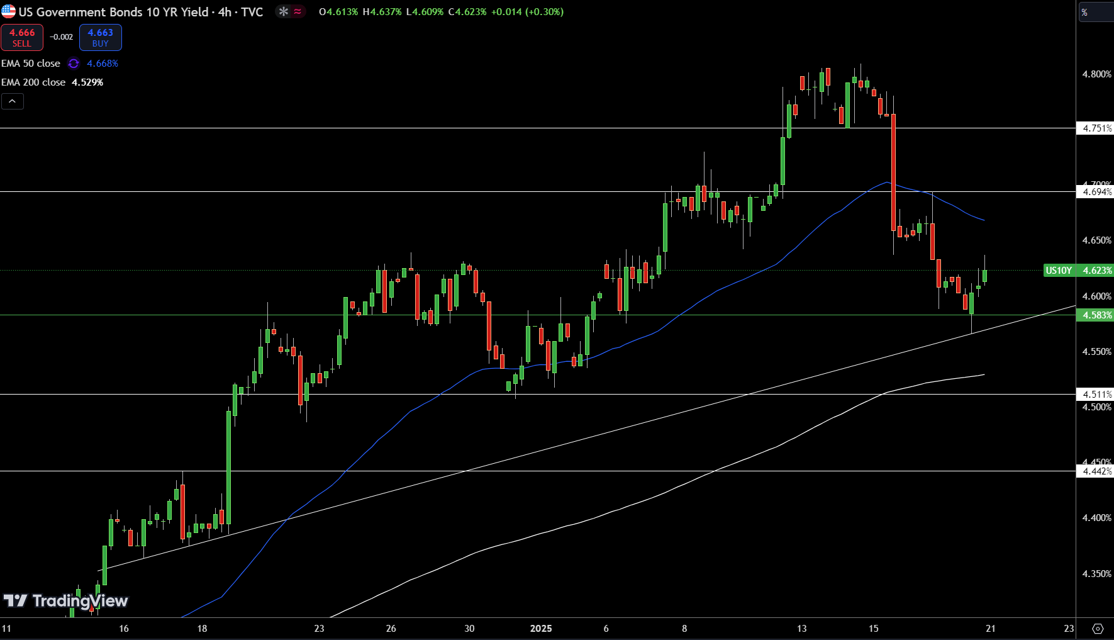Viewport: 1114px width, 640px height.
Task: Click the 4.800% price axis tick
Action: pos(1096,74)
